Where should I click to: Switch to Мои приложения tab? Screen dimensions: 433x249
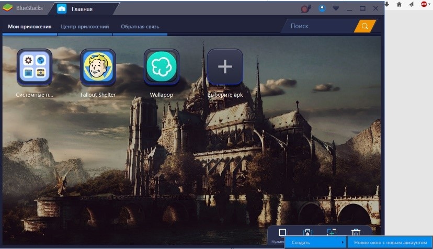tap(30, 27)
